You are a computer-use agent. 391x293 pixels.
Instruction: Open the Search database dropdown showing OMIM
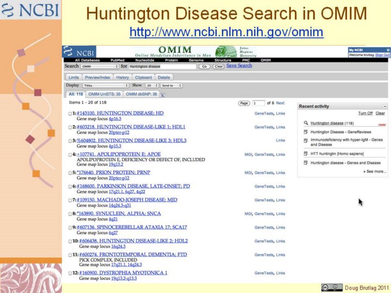click(x=99, y=66)
